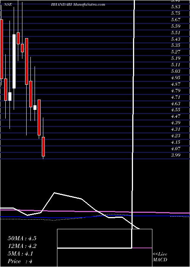The height and width of the screenshot is (267, 190).
Task: Click the 4.23 price axis label
Action: 176,136
